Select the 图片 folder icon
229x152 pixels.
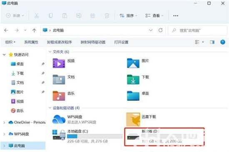point(133,63)
